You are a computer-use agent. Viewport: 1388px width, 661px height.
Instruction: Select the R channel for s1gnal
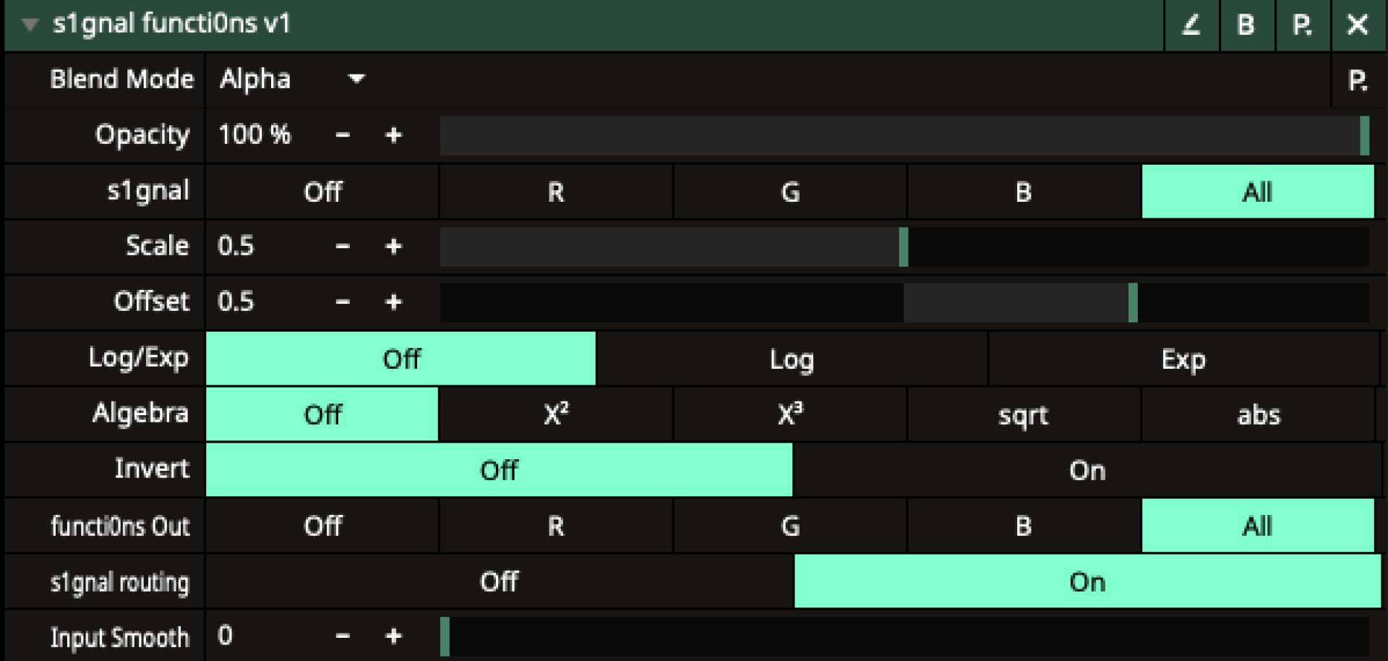tap(555, 192)
